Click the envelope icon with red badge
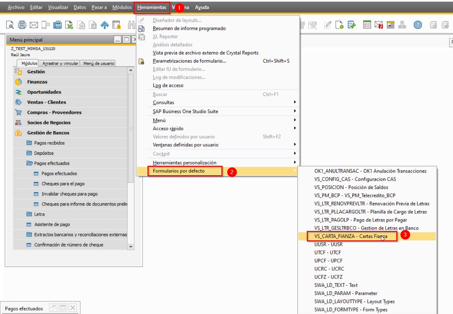The width and height of the screenshot is (453, 314). pyautogui.click(x=379, y=25)
